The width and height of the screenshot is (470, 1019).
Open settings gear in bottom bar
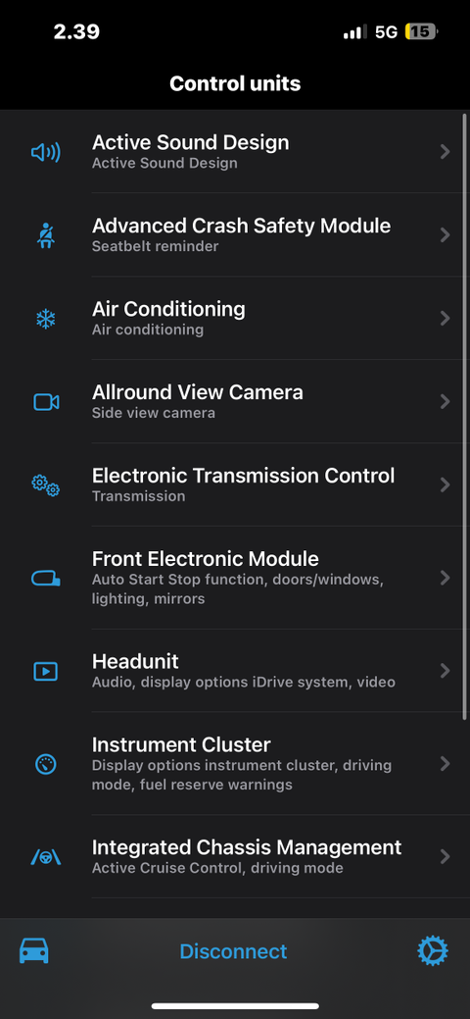click(x=433, y=951)
